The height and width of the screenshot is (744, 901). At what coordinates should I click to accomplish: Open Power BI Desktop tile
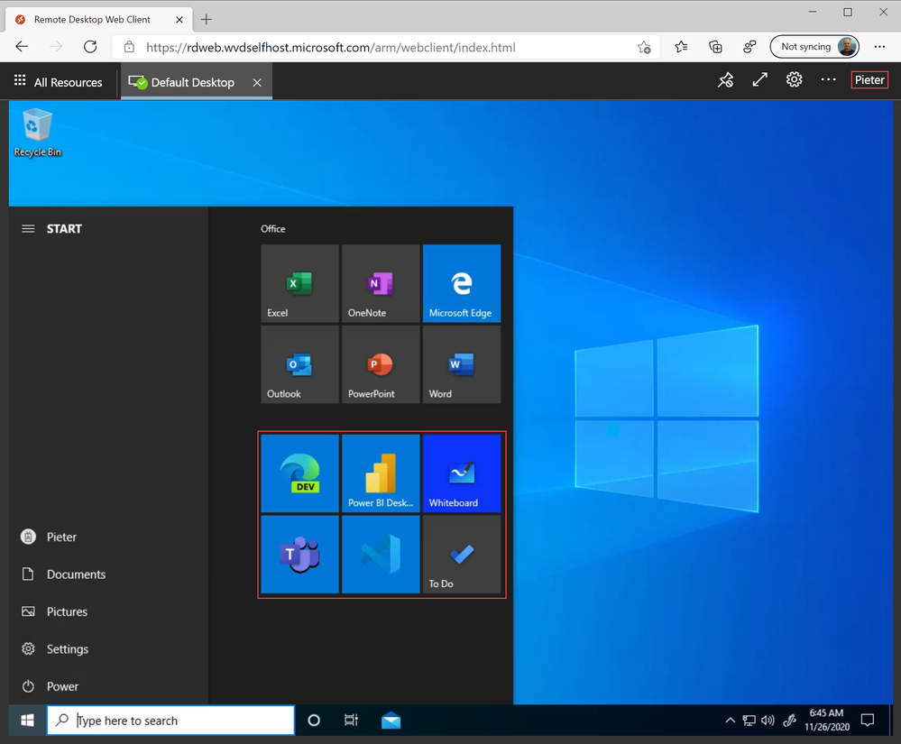click(x=381, y=473)
